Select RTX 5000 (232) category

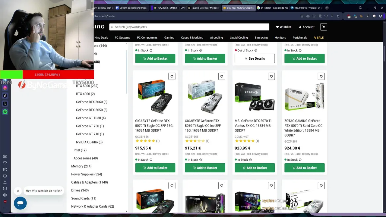point(87,86)
